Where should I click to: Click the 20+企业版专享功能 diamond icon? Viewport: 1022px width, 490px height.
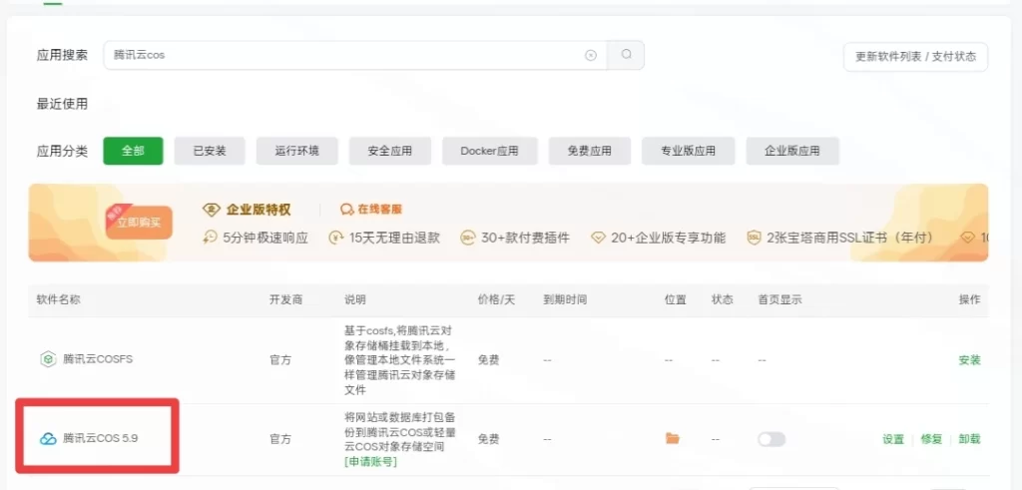click(599, 238)
